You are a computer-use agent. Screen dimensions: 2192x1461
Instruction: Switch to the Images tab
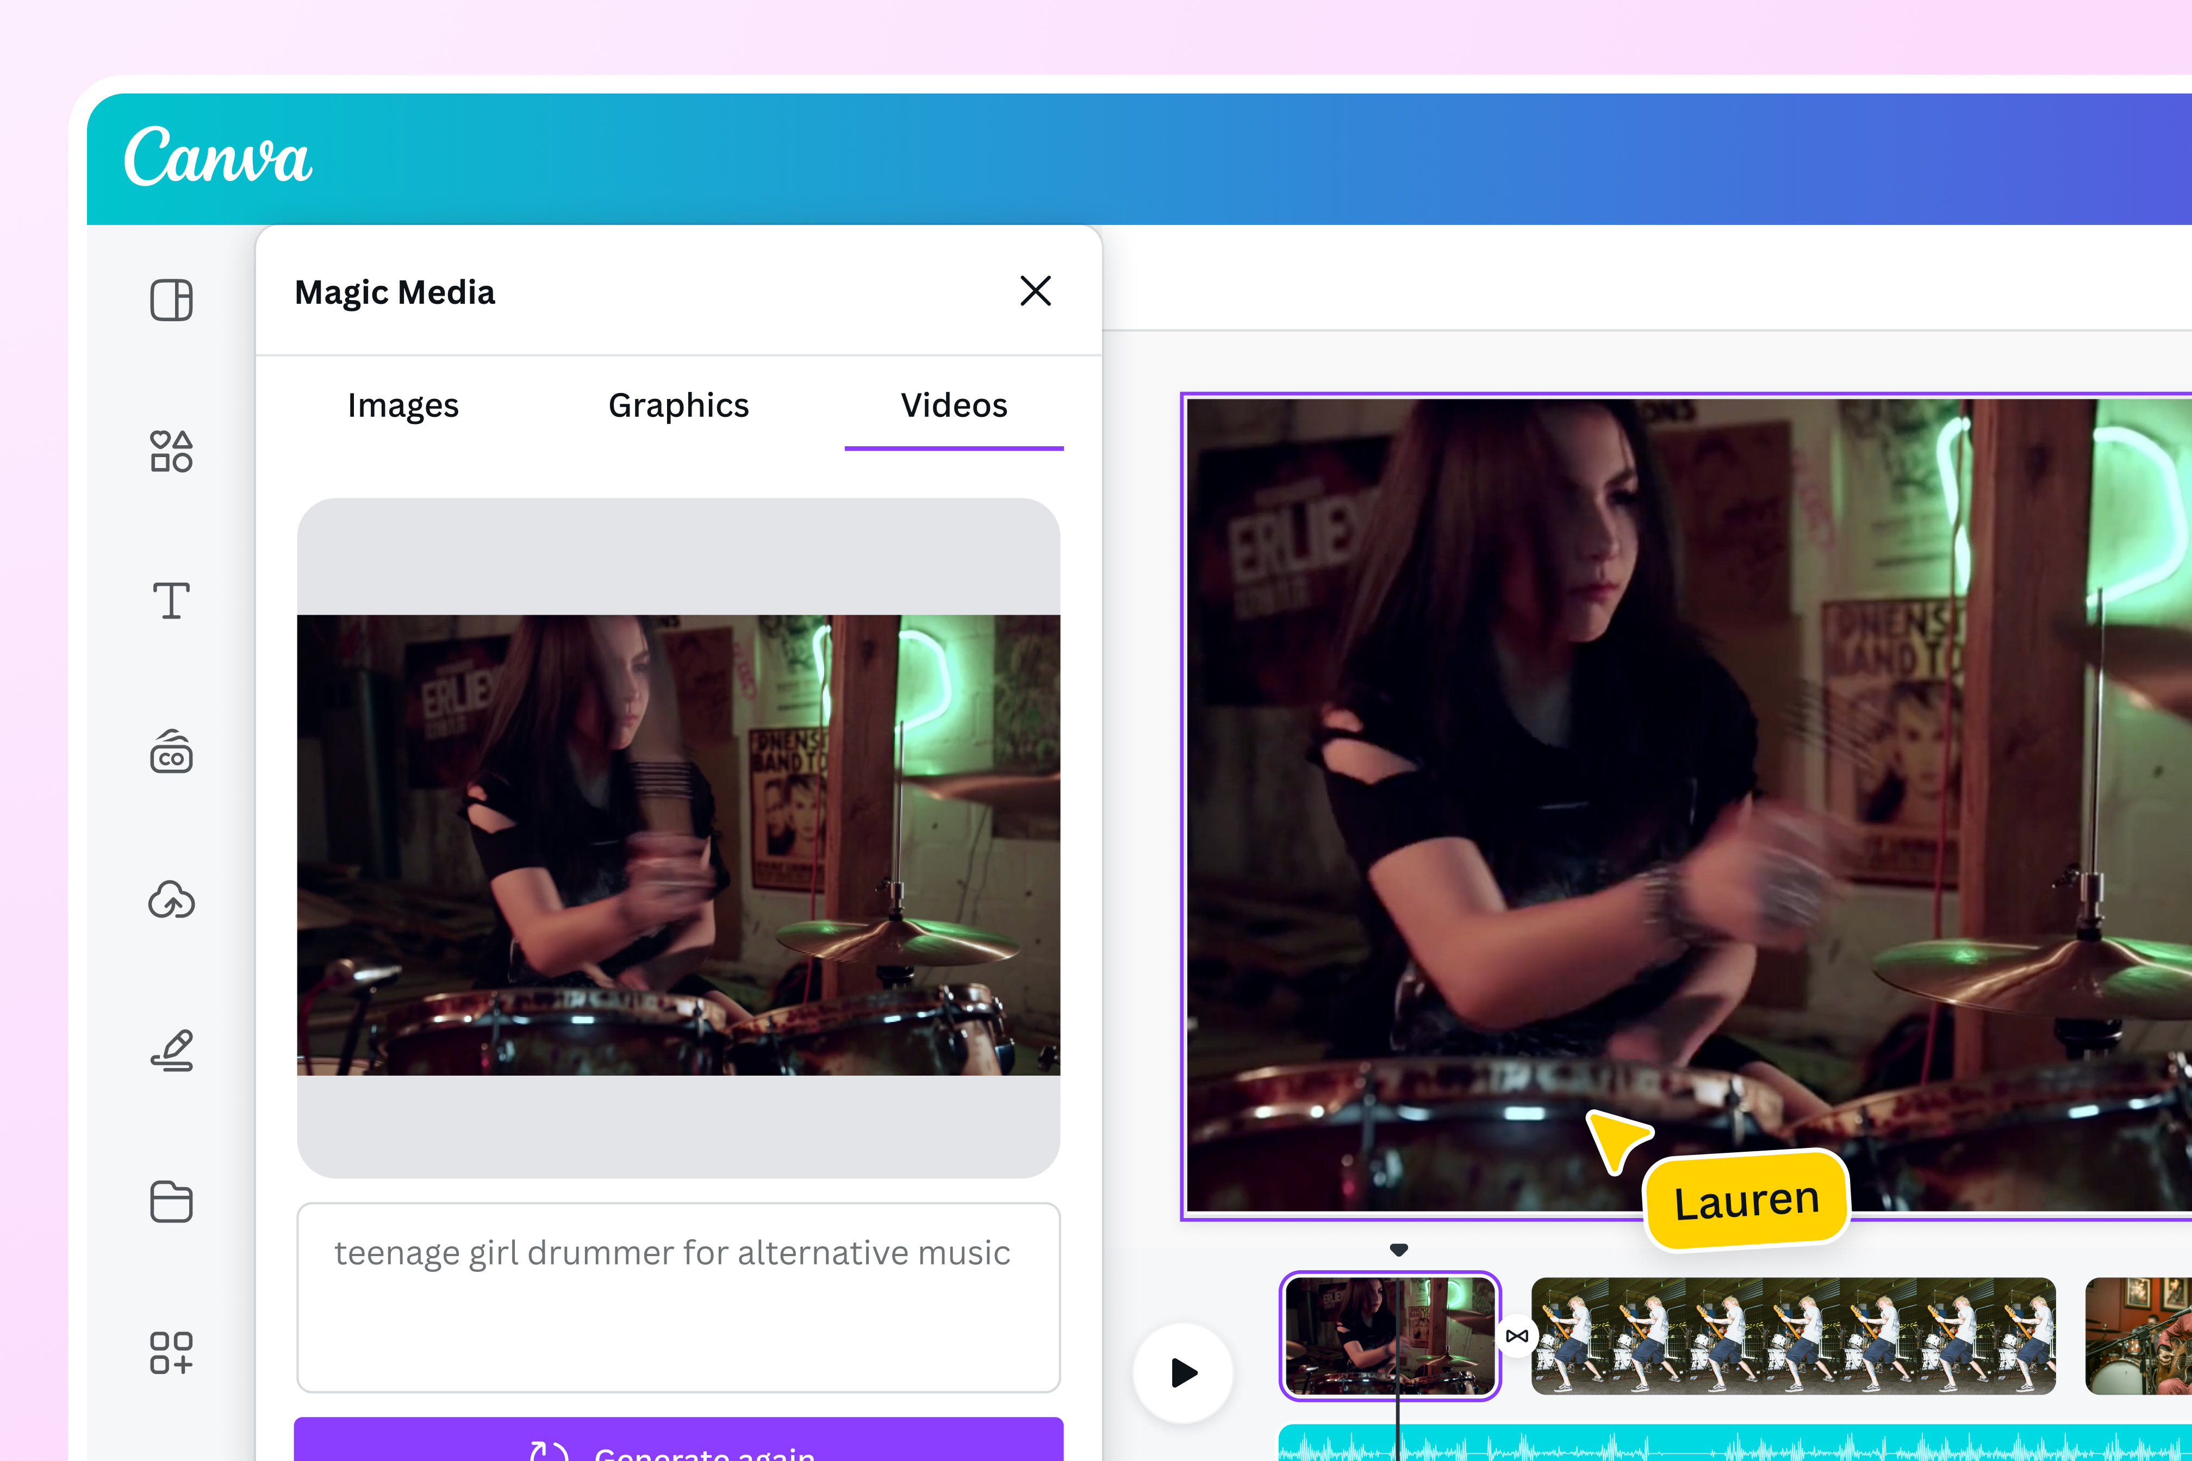(403, 406)
